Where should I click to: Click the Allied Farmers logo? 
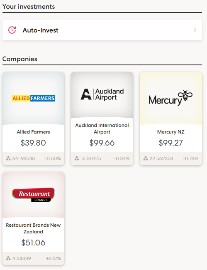click(33, 98)
